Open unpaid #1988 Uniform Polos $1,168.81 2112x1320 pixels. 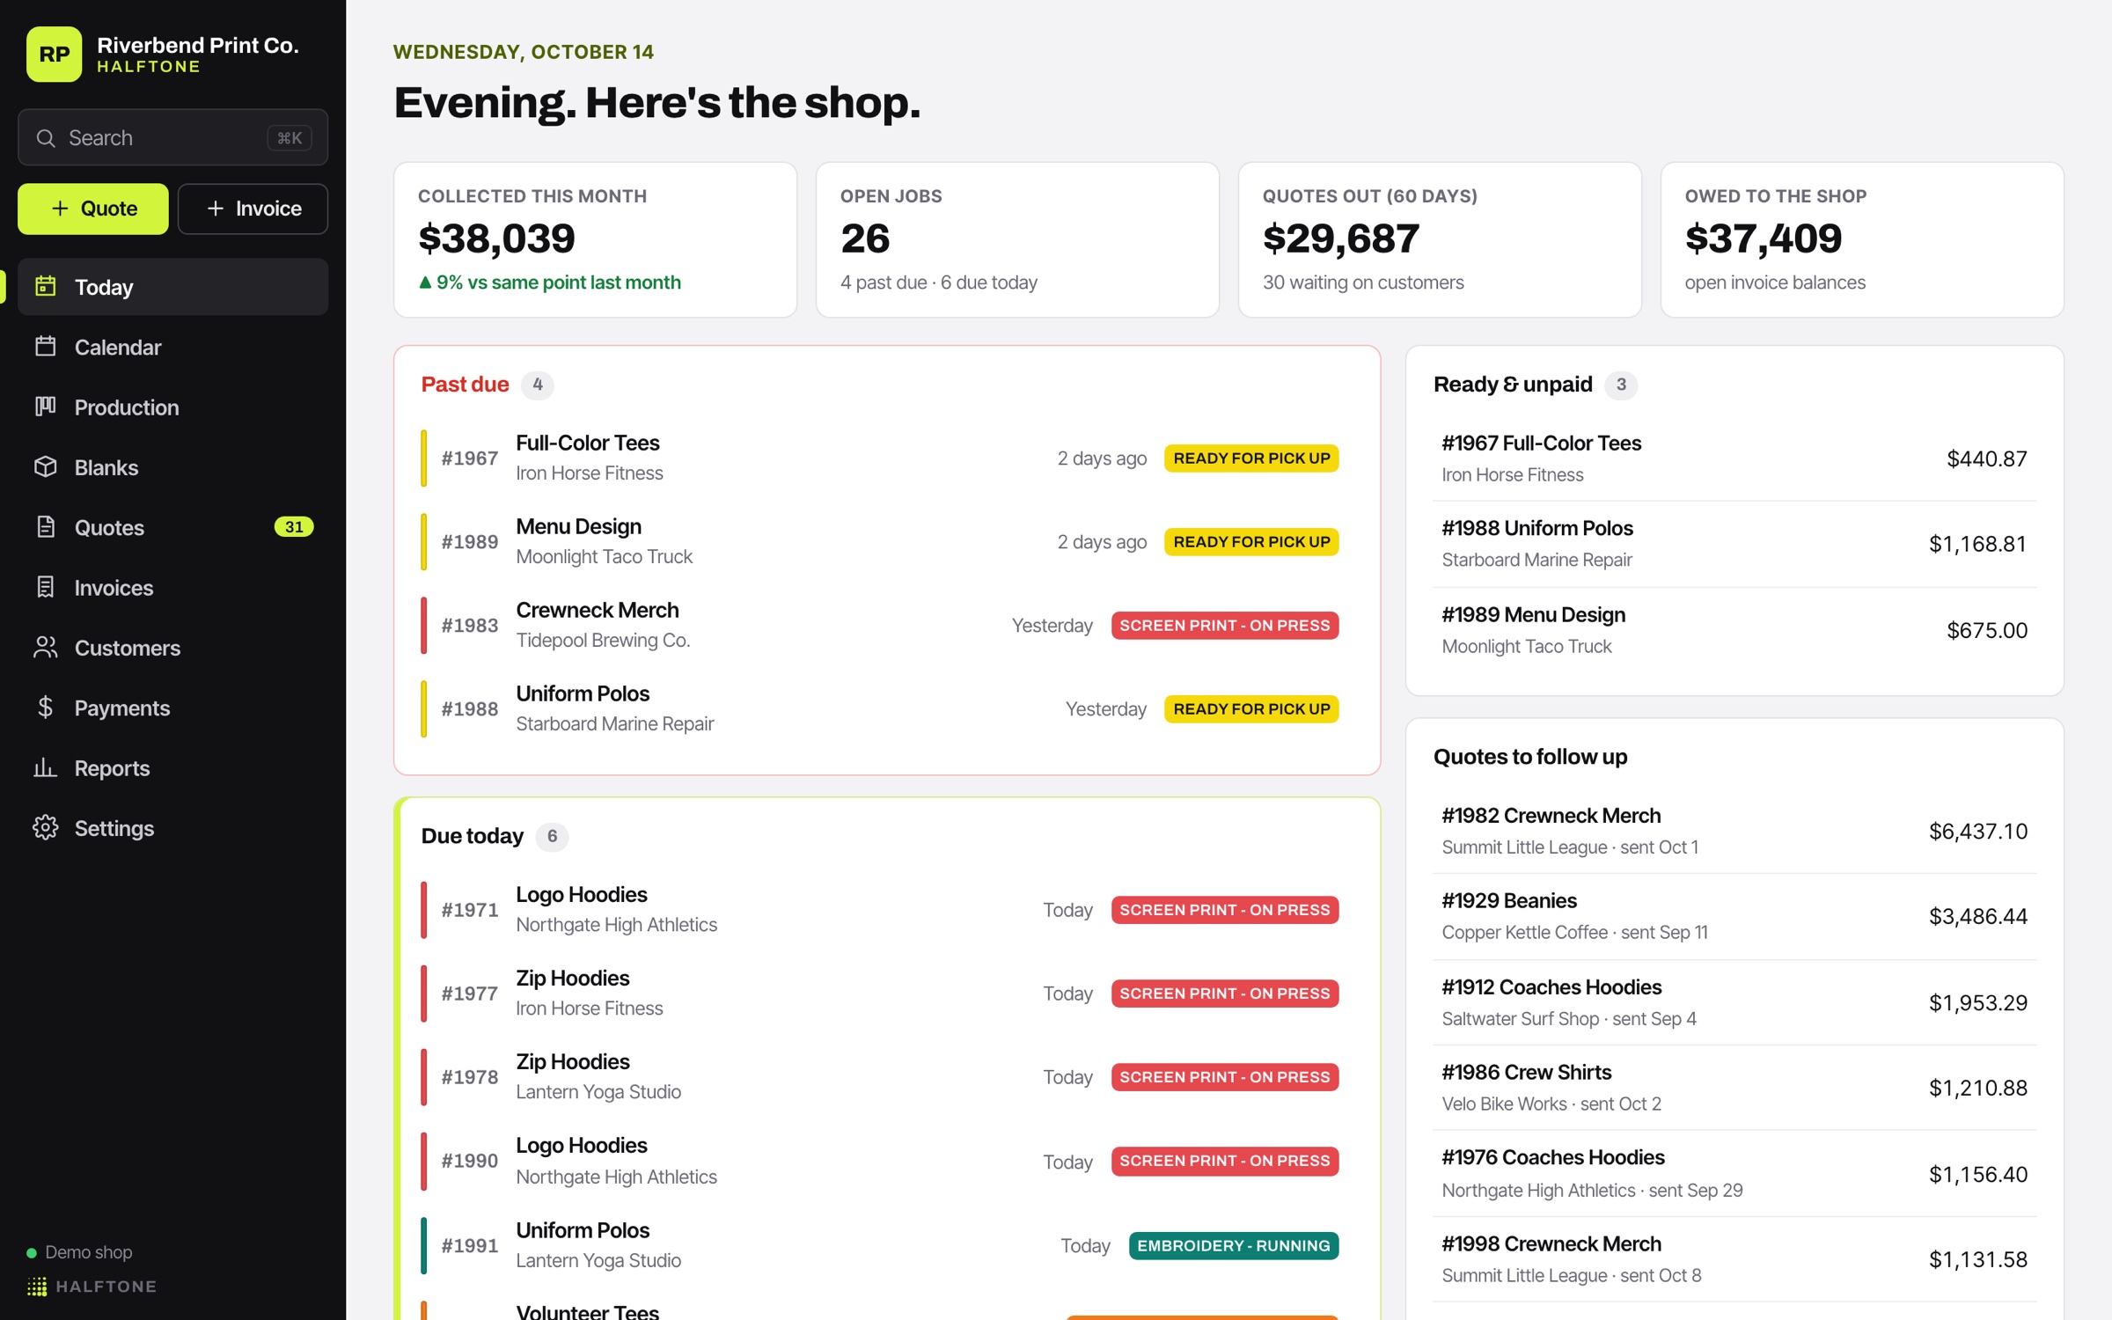click(x=1734, y=544)
